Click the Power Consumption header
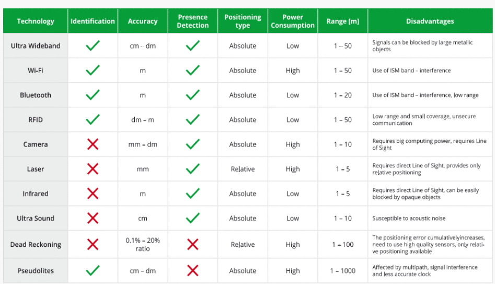 pos(293,21)
